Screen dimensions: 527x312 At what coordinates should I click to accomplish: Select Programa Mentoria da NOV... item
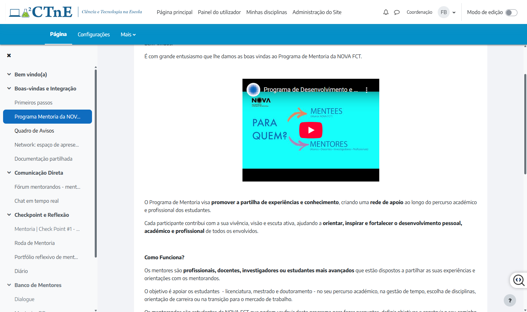pyautogui.click(x=48, y=116)
